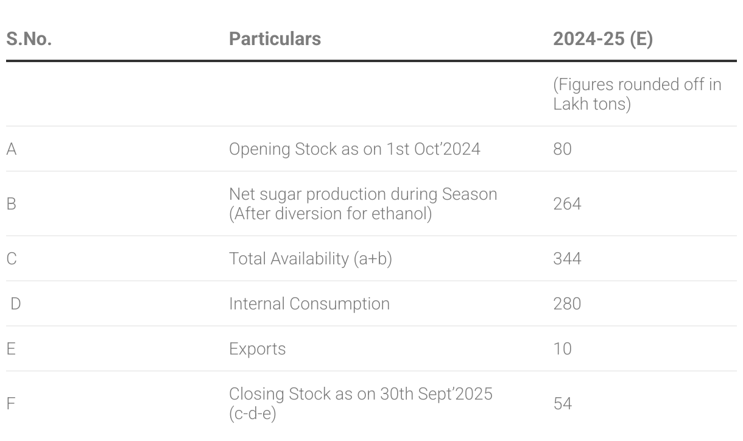This screenshot has width=743, height=441.
Task: Click the Exports value 10
Action: coord(562,348)
